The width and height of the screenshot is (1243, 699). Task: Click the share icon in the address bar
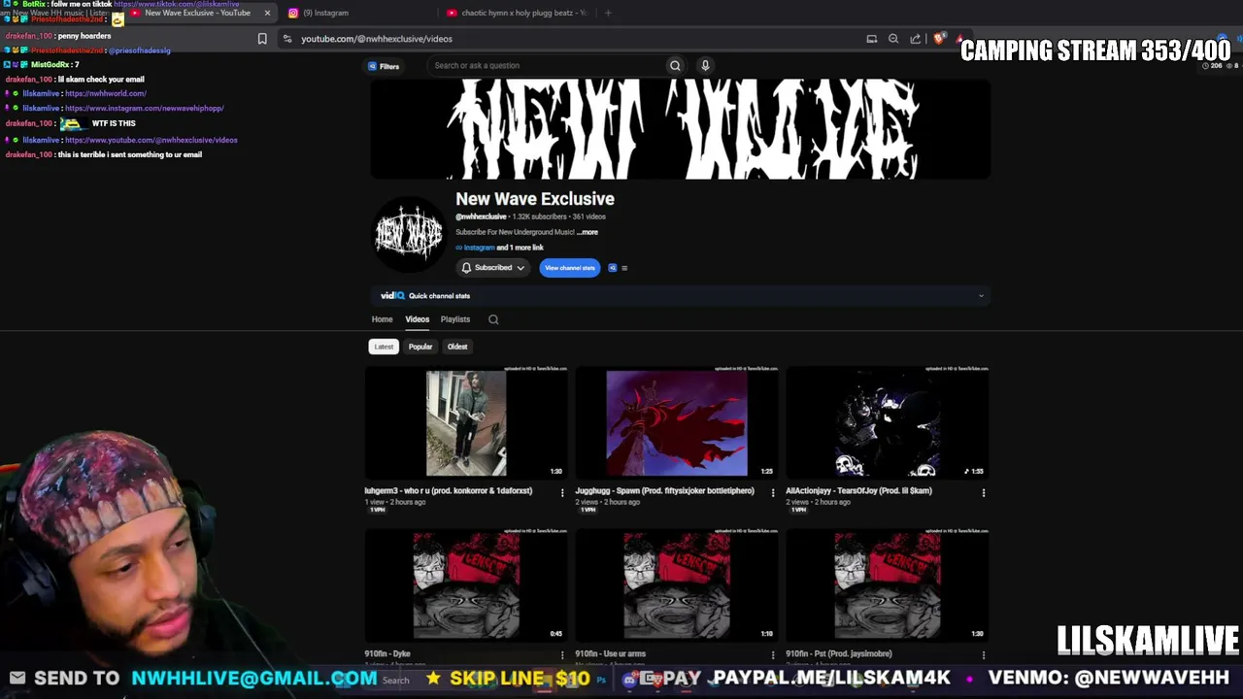916,39
